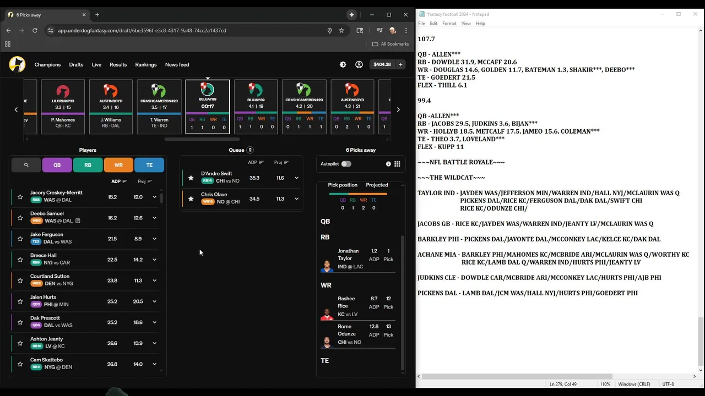Filter players by RB position
This screenshot has width=705, height=396.
point(88,165)
